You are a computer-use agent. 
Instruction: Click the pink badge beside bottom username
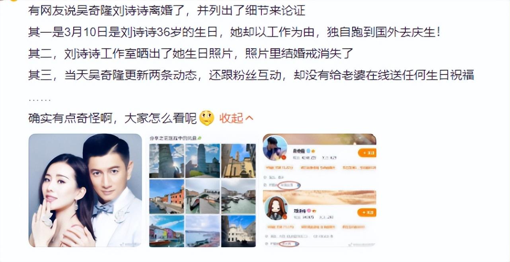[308, 210]
